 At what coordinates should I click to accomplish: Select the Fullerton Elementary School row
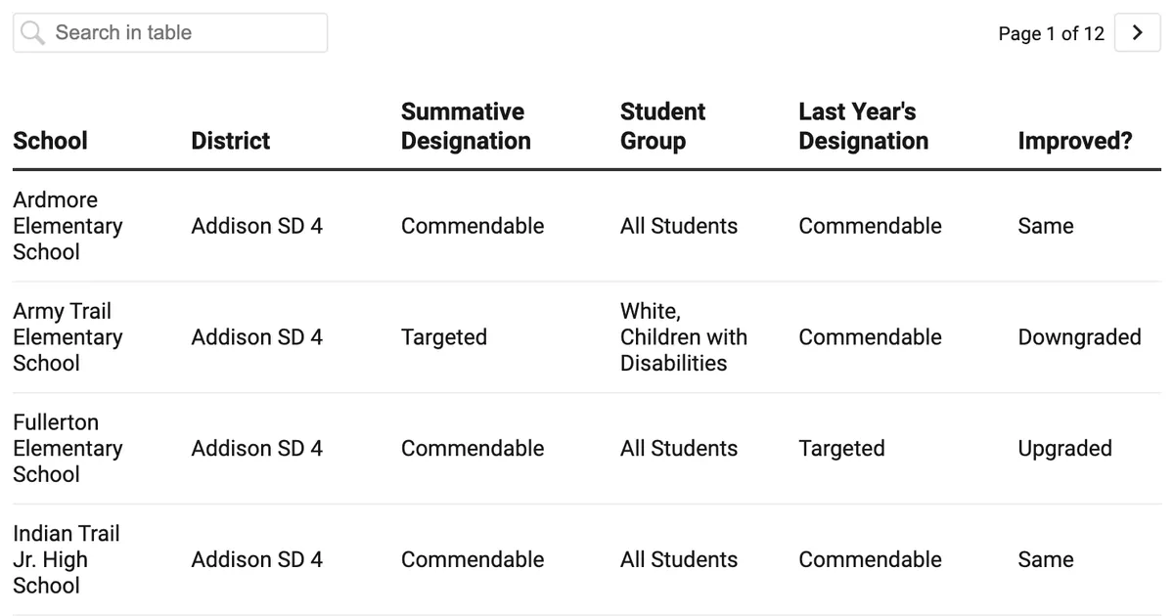tap(68, 448)
